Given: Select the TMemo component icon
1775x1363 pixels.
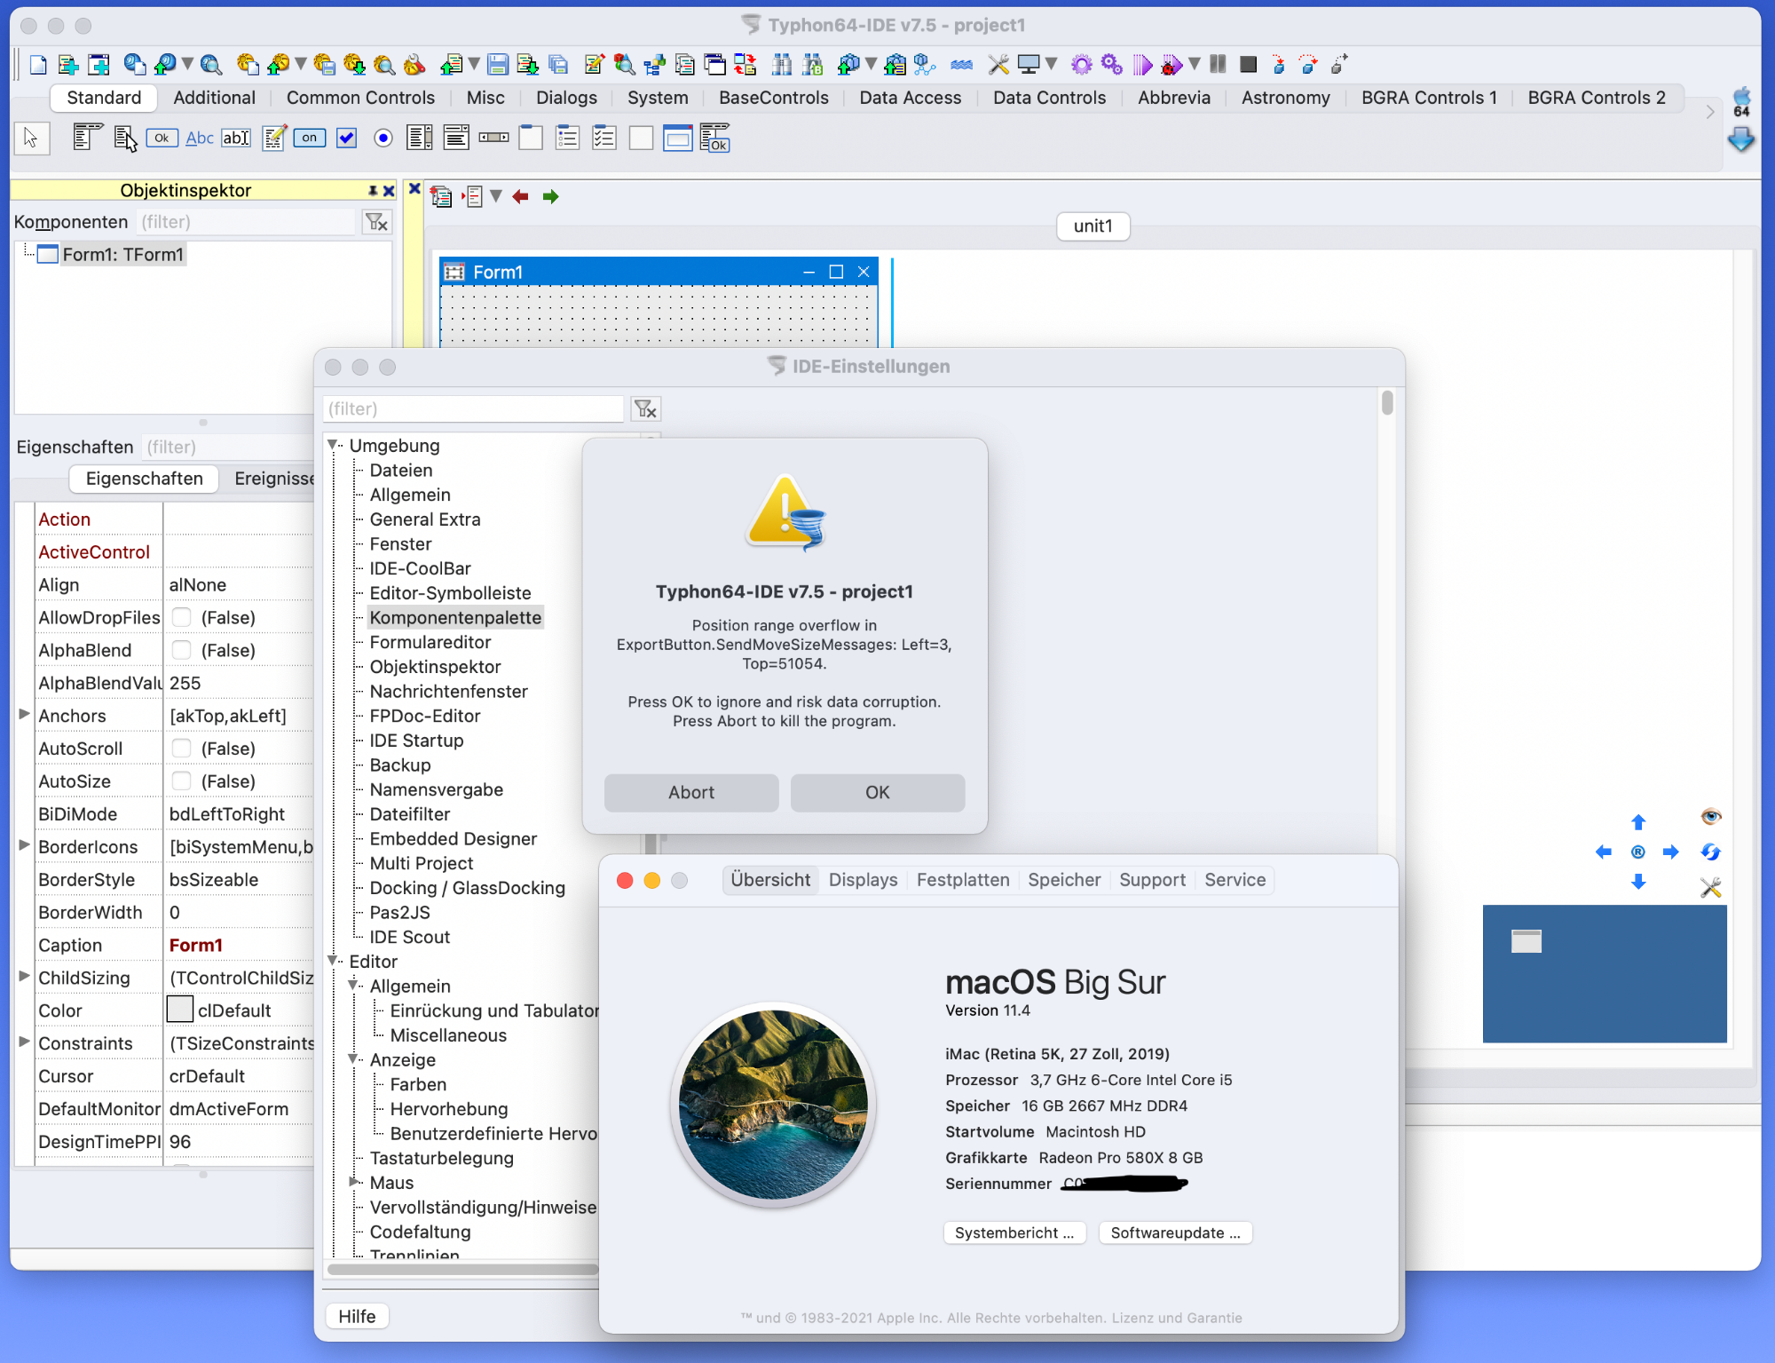Looking at the screenshot, I should 273,138.
